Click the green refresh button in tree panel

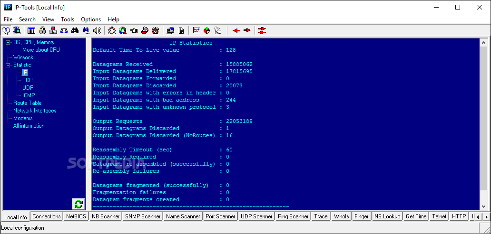click(x=79, y=204)
